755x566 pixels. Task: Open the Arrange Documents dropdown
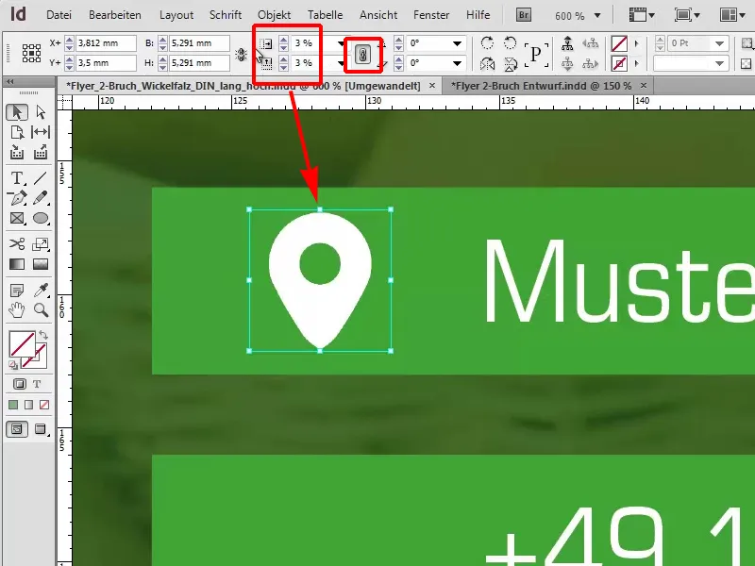(732, 15)
